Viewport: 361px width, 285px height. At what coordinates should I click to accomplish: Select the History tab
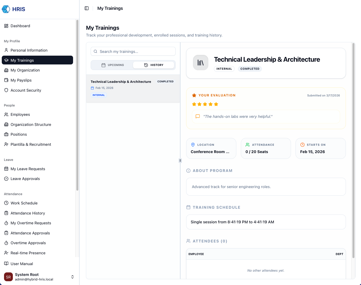point(153,65)
